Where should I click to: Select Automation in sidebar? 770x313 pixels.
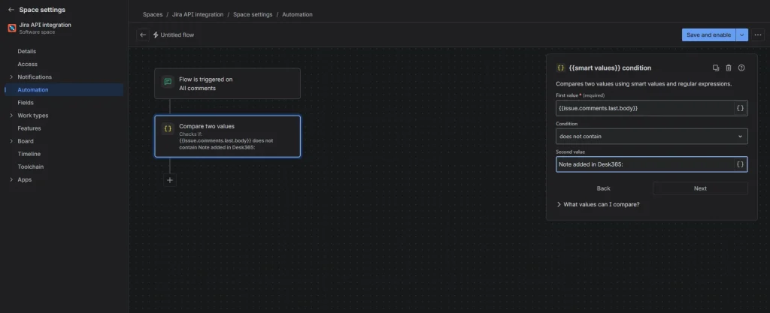click(x=33, y=89)
